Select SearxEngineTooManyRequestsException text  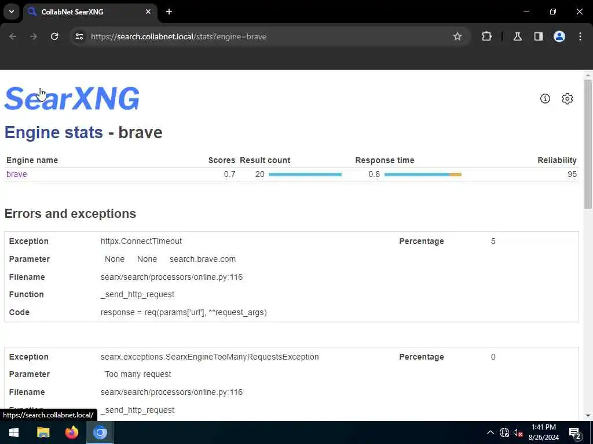pyautogui.click(x=210, y=357)
